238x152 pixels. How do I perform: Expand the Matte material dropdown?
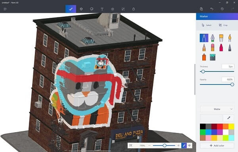tap(217, 109)
